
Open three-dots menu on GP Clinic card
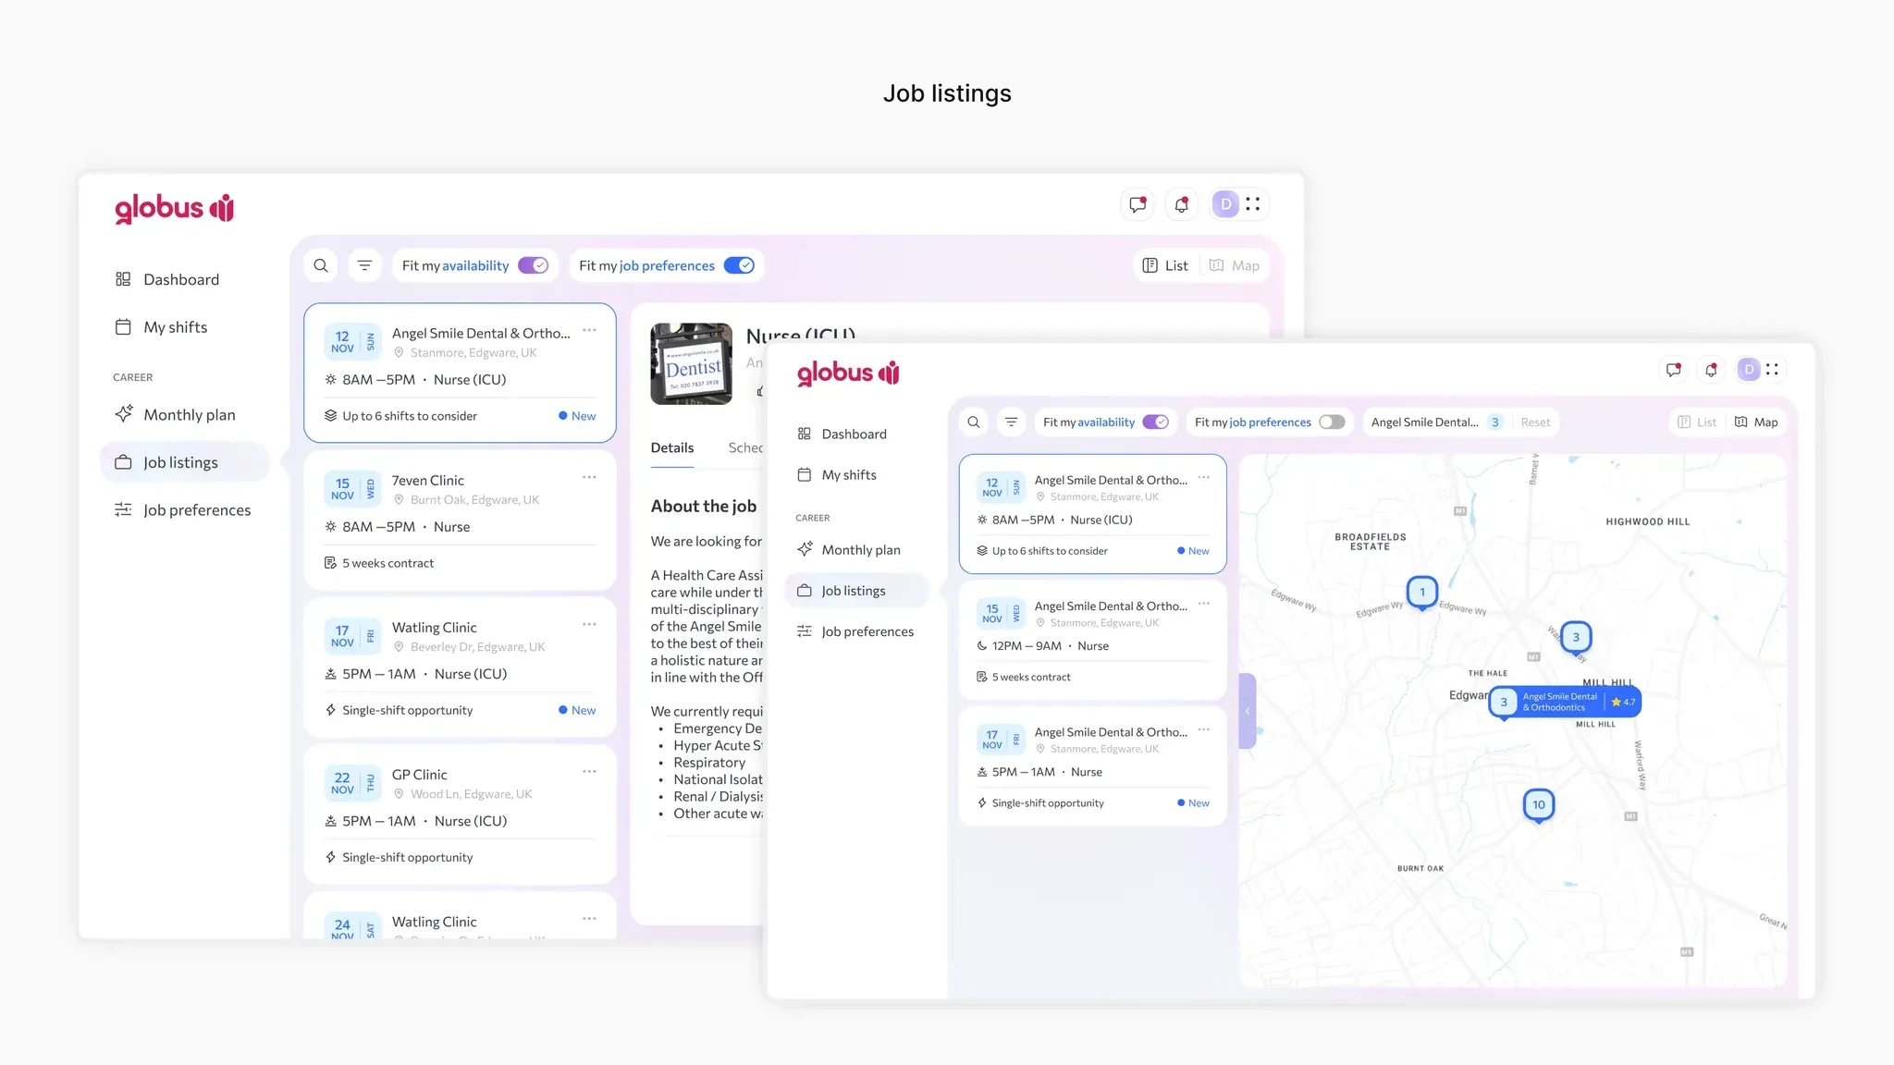point(589,771)
